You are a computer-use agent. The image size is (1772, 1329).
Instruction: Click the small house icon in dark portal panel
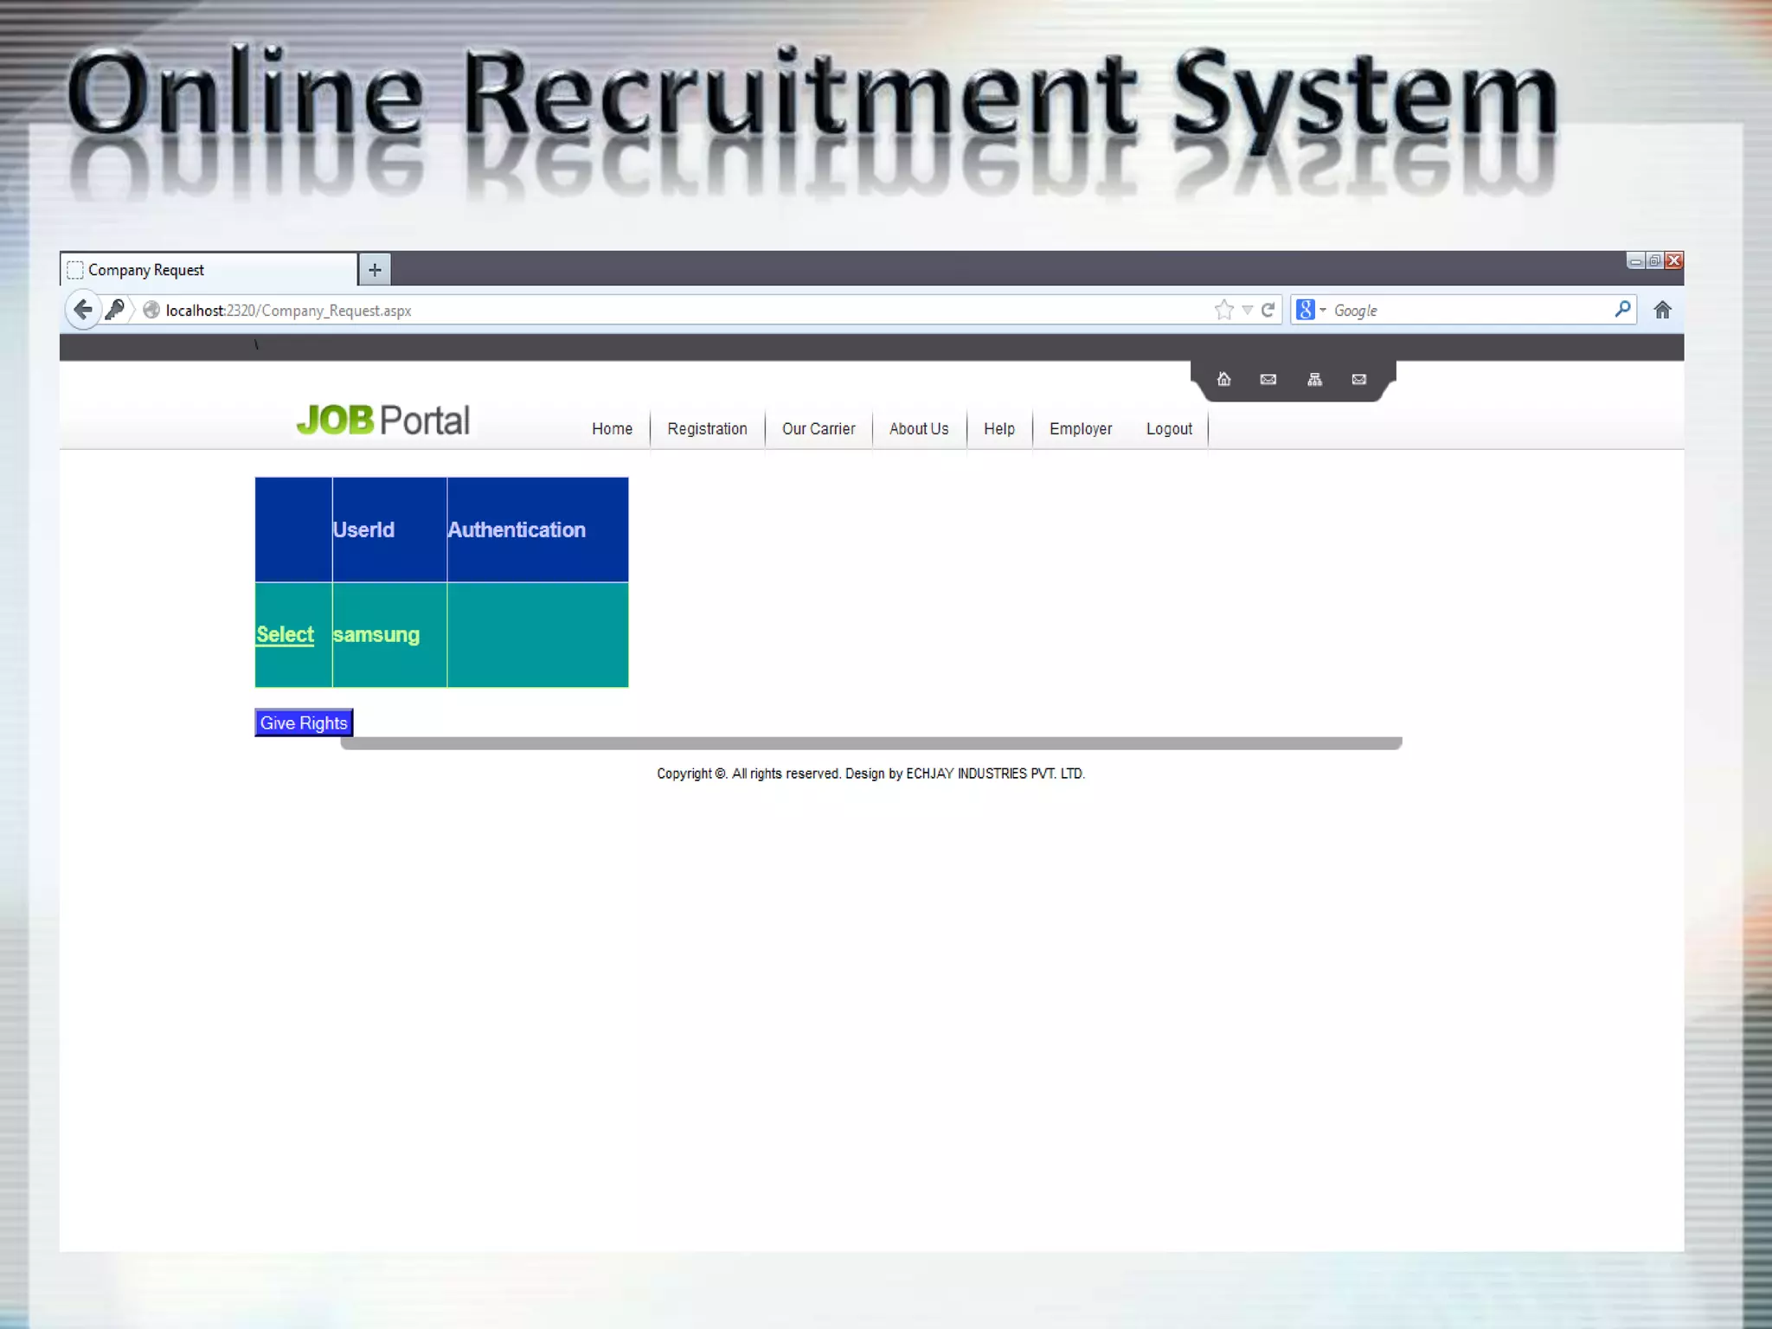pos(1223,379)
